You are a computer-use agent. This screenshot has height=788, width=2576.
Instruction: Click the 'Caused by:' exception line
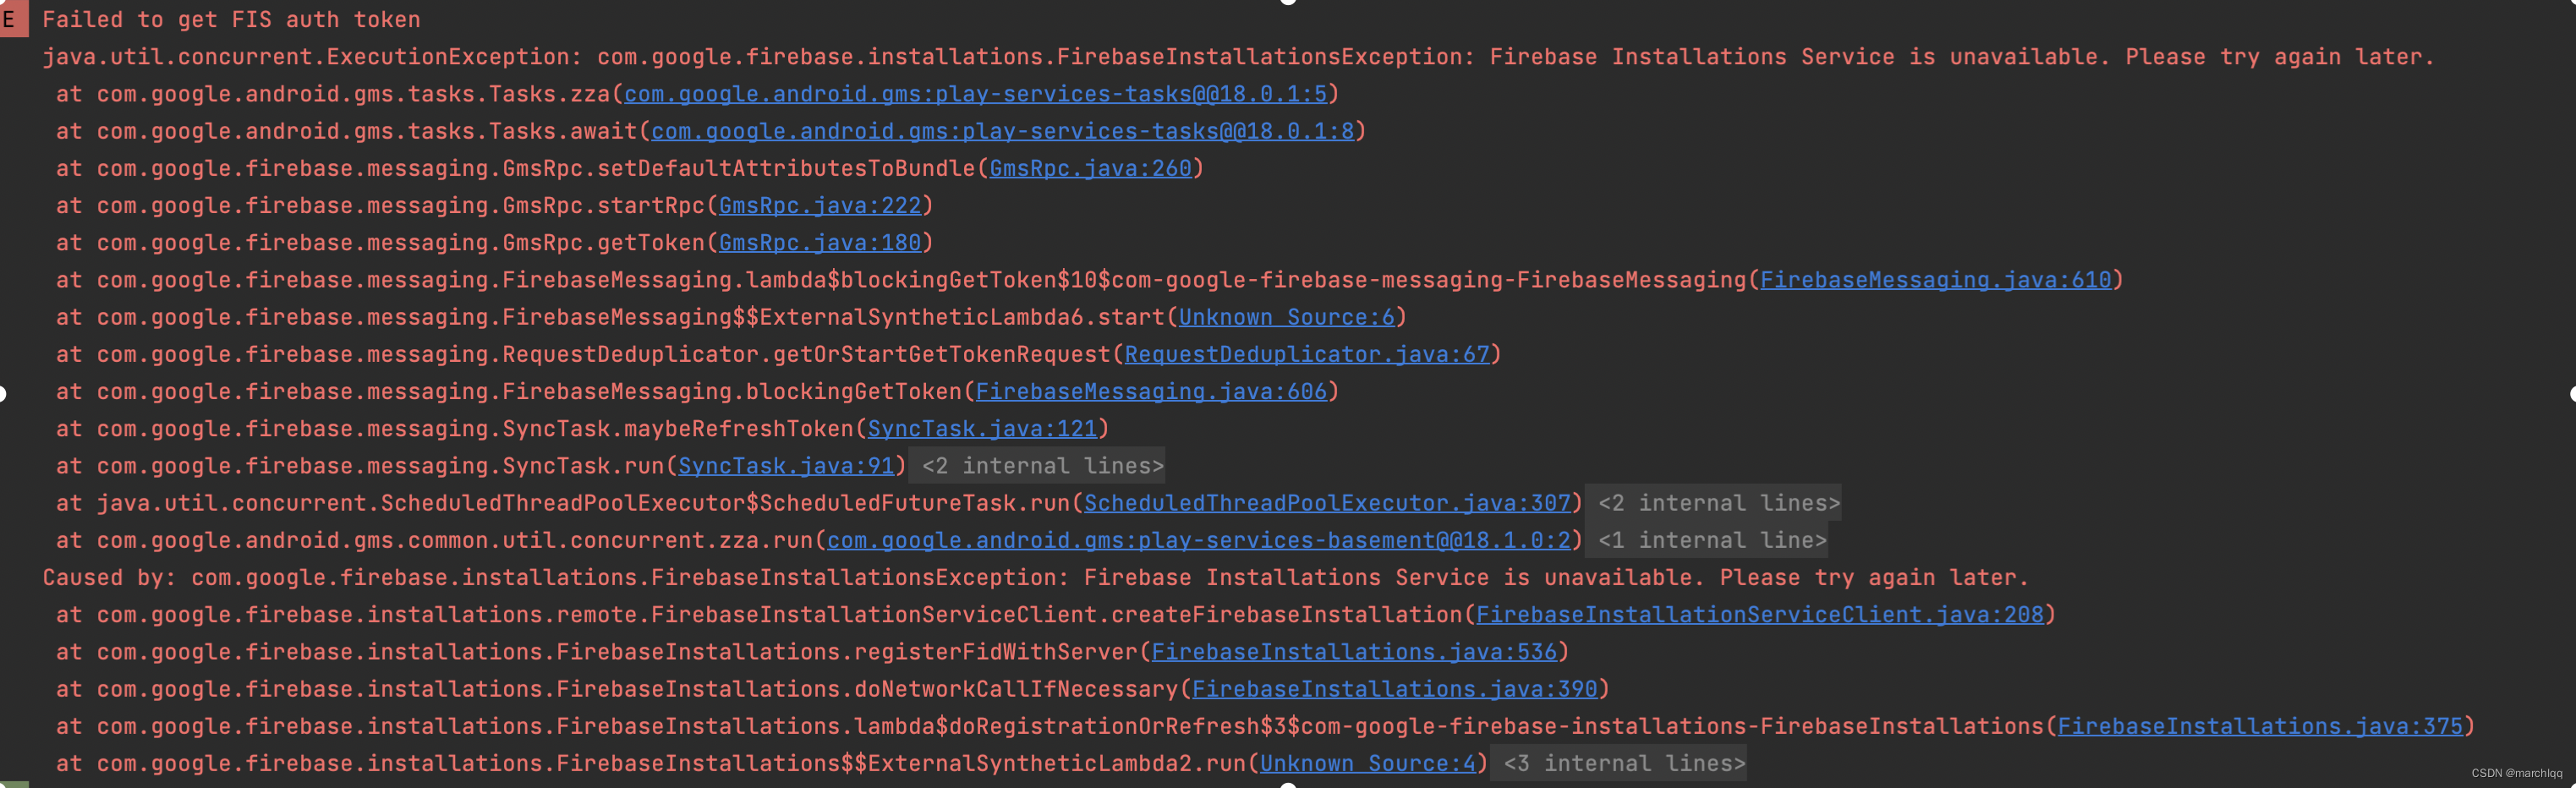(1035, 578)
